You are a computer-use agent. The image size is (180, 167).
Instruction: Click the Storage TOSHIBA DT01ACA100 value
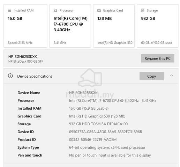click(98, 124)
